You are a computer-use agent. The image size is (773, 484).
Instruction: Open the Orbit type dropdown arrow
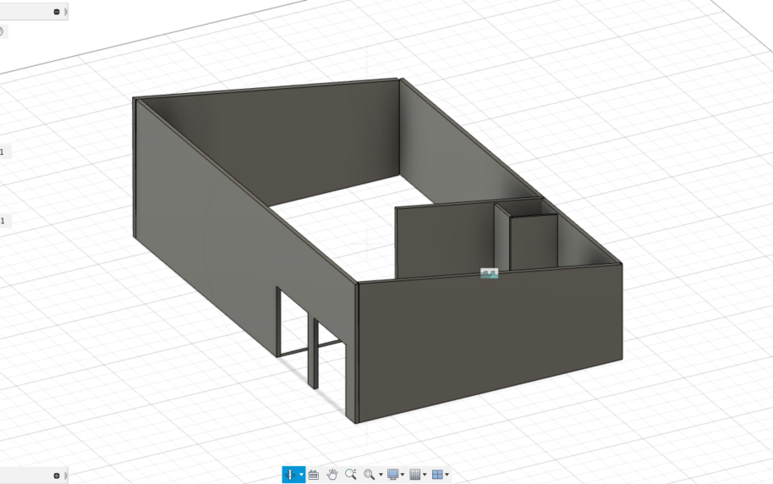[301, 475]
